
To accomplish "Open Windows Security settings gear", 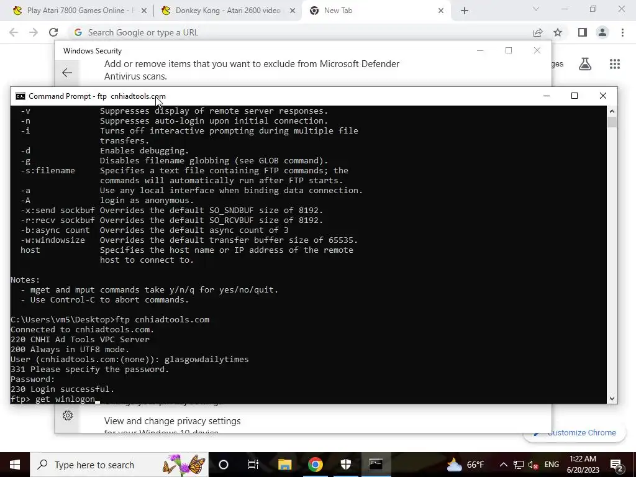I will 68,416.
